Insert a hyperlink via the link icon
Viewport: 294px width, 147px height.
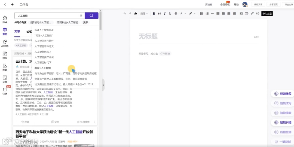pyautogui.click(x=252, y=14)
